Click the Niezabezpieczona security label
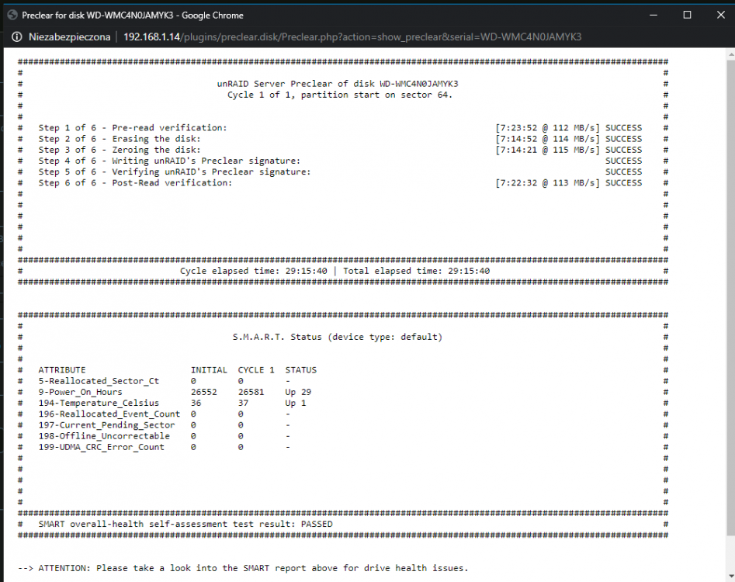 (x=69, y=37)
